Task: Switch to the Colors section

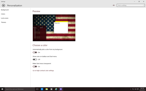Action: click(x=3, y=14)
